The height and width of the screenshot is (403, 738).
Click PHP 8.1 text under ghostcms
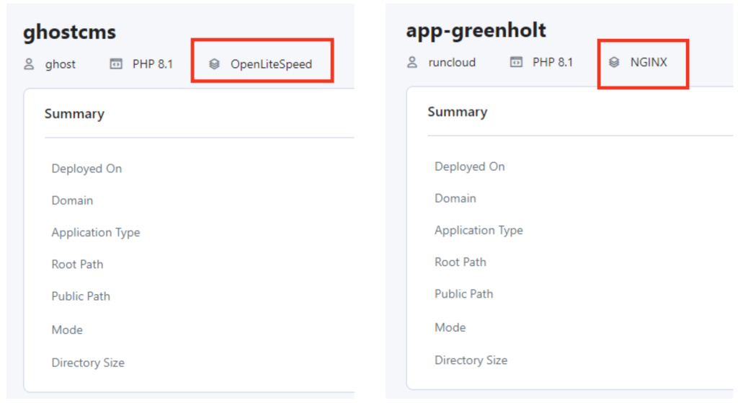153,64
